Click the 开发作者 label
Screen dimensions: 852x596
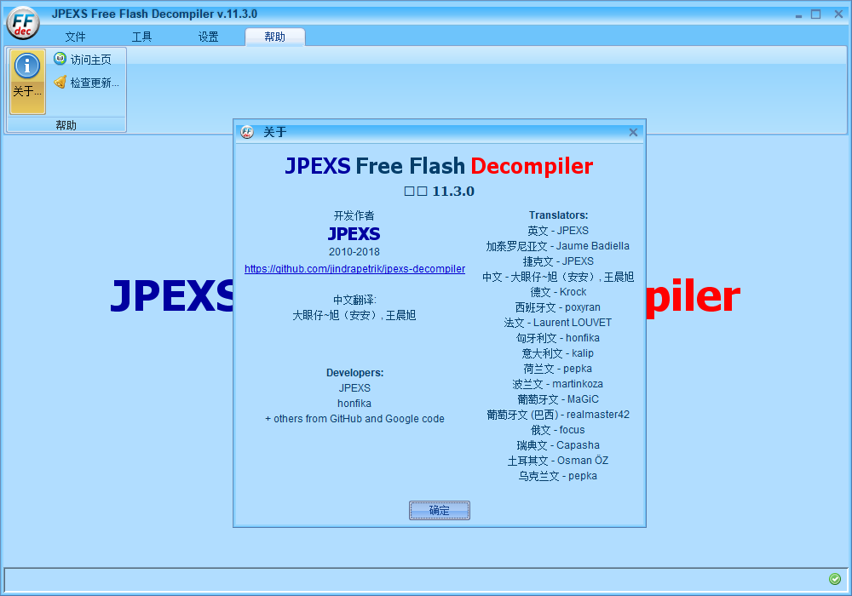click(354, 215)
